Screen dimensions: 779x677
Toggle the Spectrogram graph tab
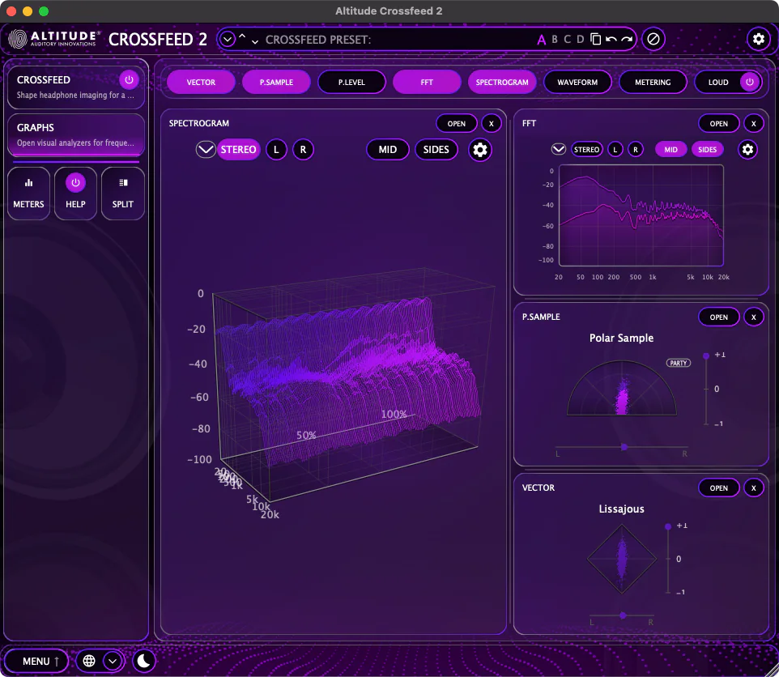[502, 82]
